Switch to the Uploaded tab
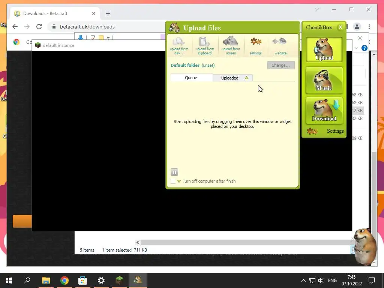This screenshot has width=384, height=288. point(232,78)
